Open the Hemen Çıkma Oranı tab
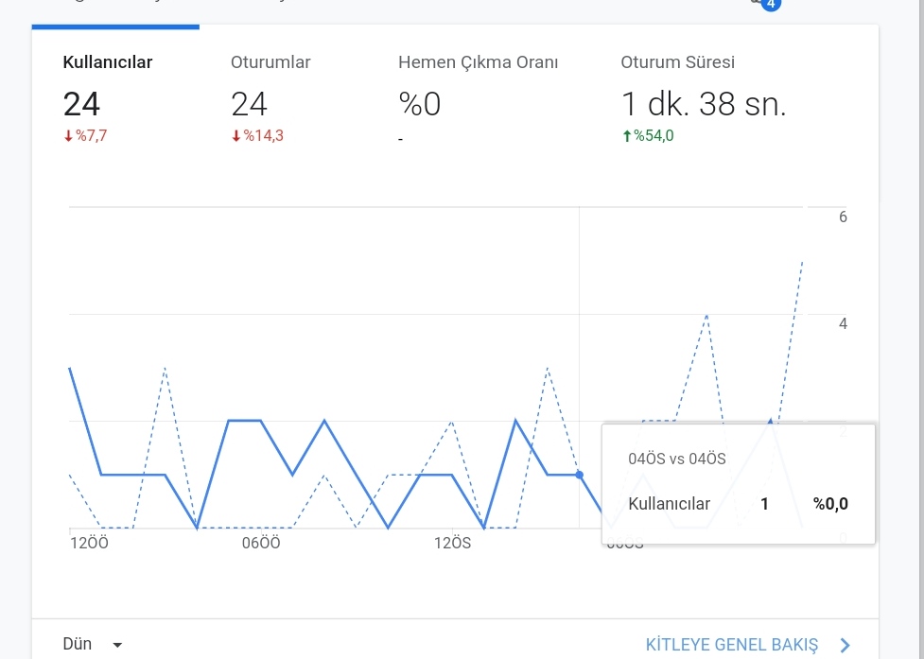 (478, 99)
